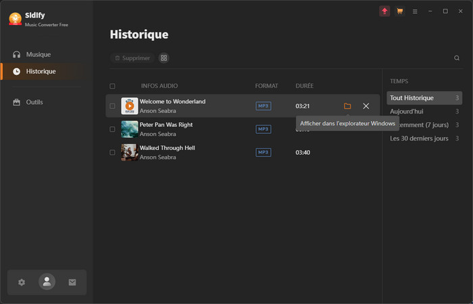
Task: Click the Walked Through Hell album thumbnail
Action: click(x=130, y=153)
